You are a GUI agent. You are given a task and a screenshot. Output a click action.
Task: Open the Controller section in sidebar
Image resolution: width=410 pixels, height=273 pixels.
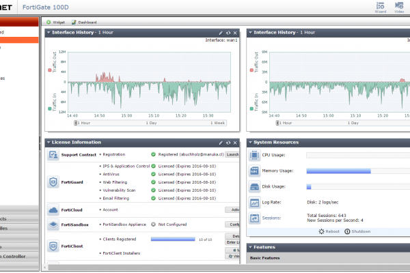(19, 257)
